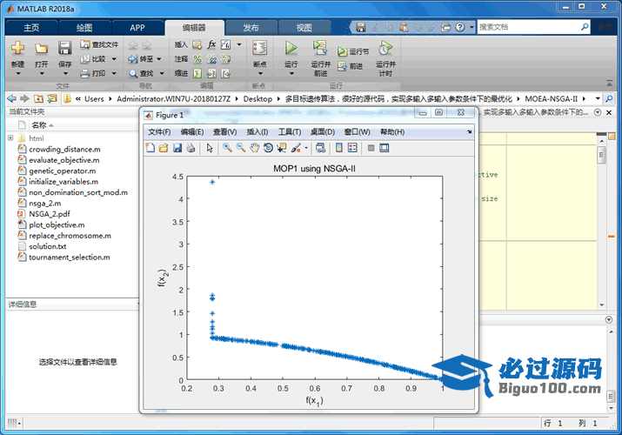Switch to the APP tab
The image size is (622, 435).
137,28
